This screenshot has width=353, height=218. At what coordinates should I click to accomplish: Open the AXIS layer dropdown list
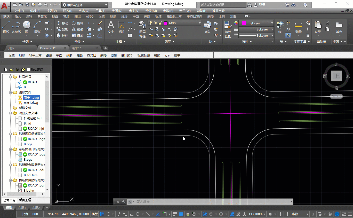coord(199,23)
